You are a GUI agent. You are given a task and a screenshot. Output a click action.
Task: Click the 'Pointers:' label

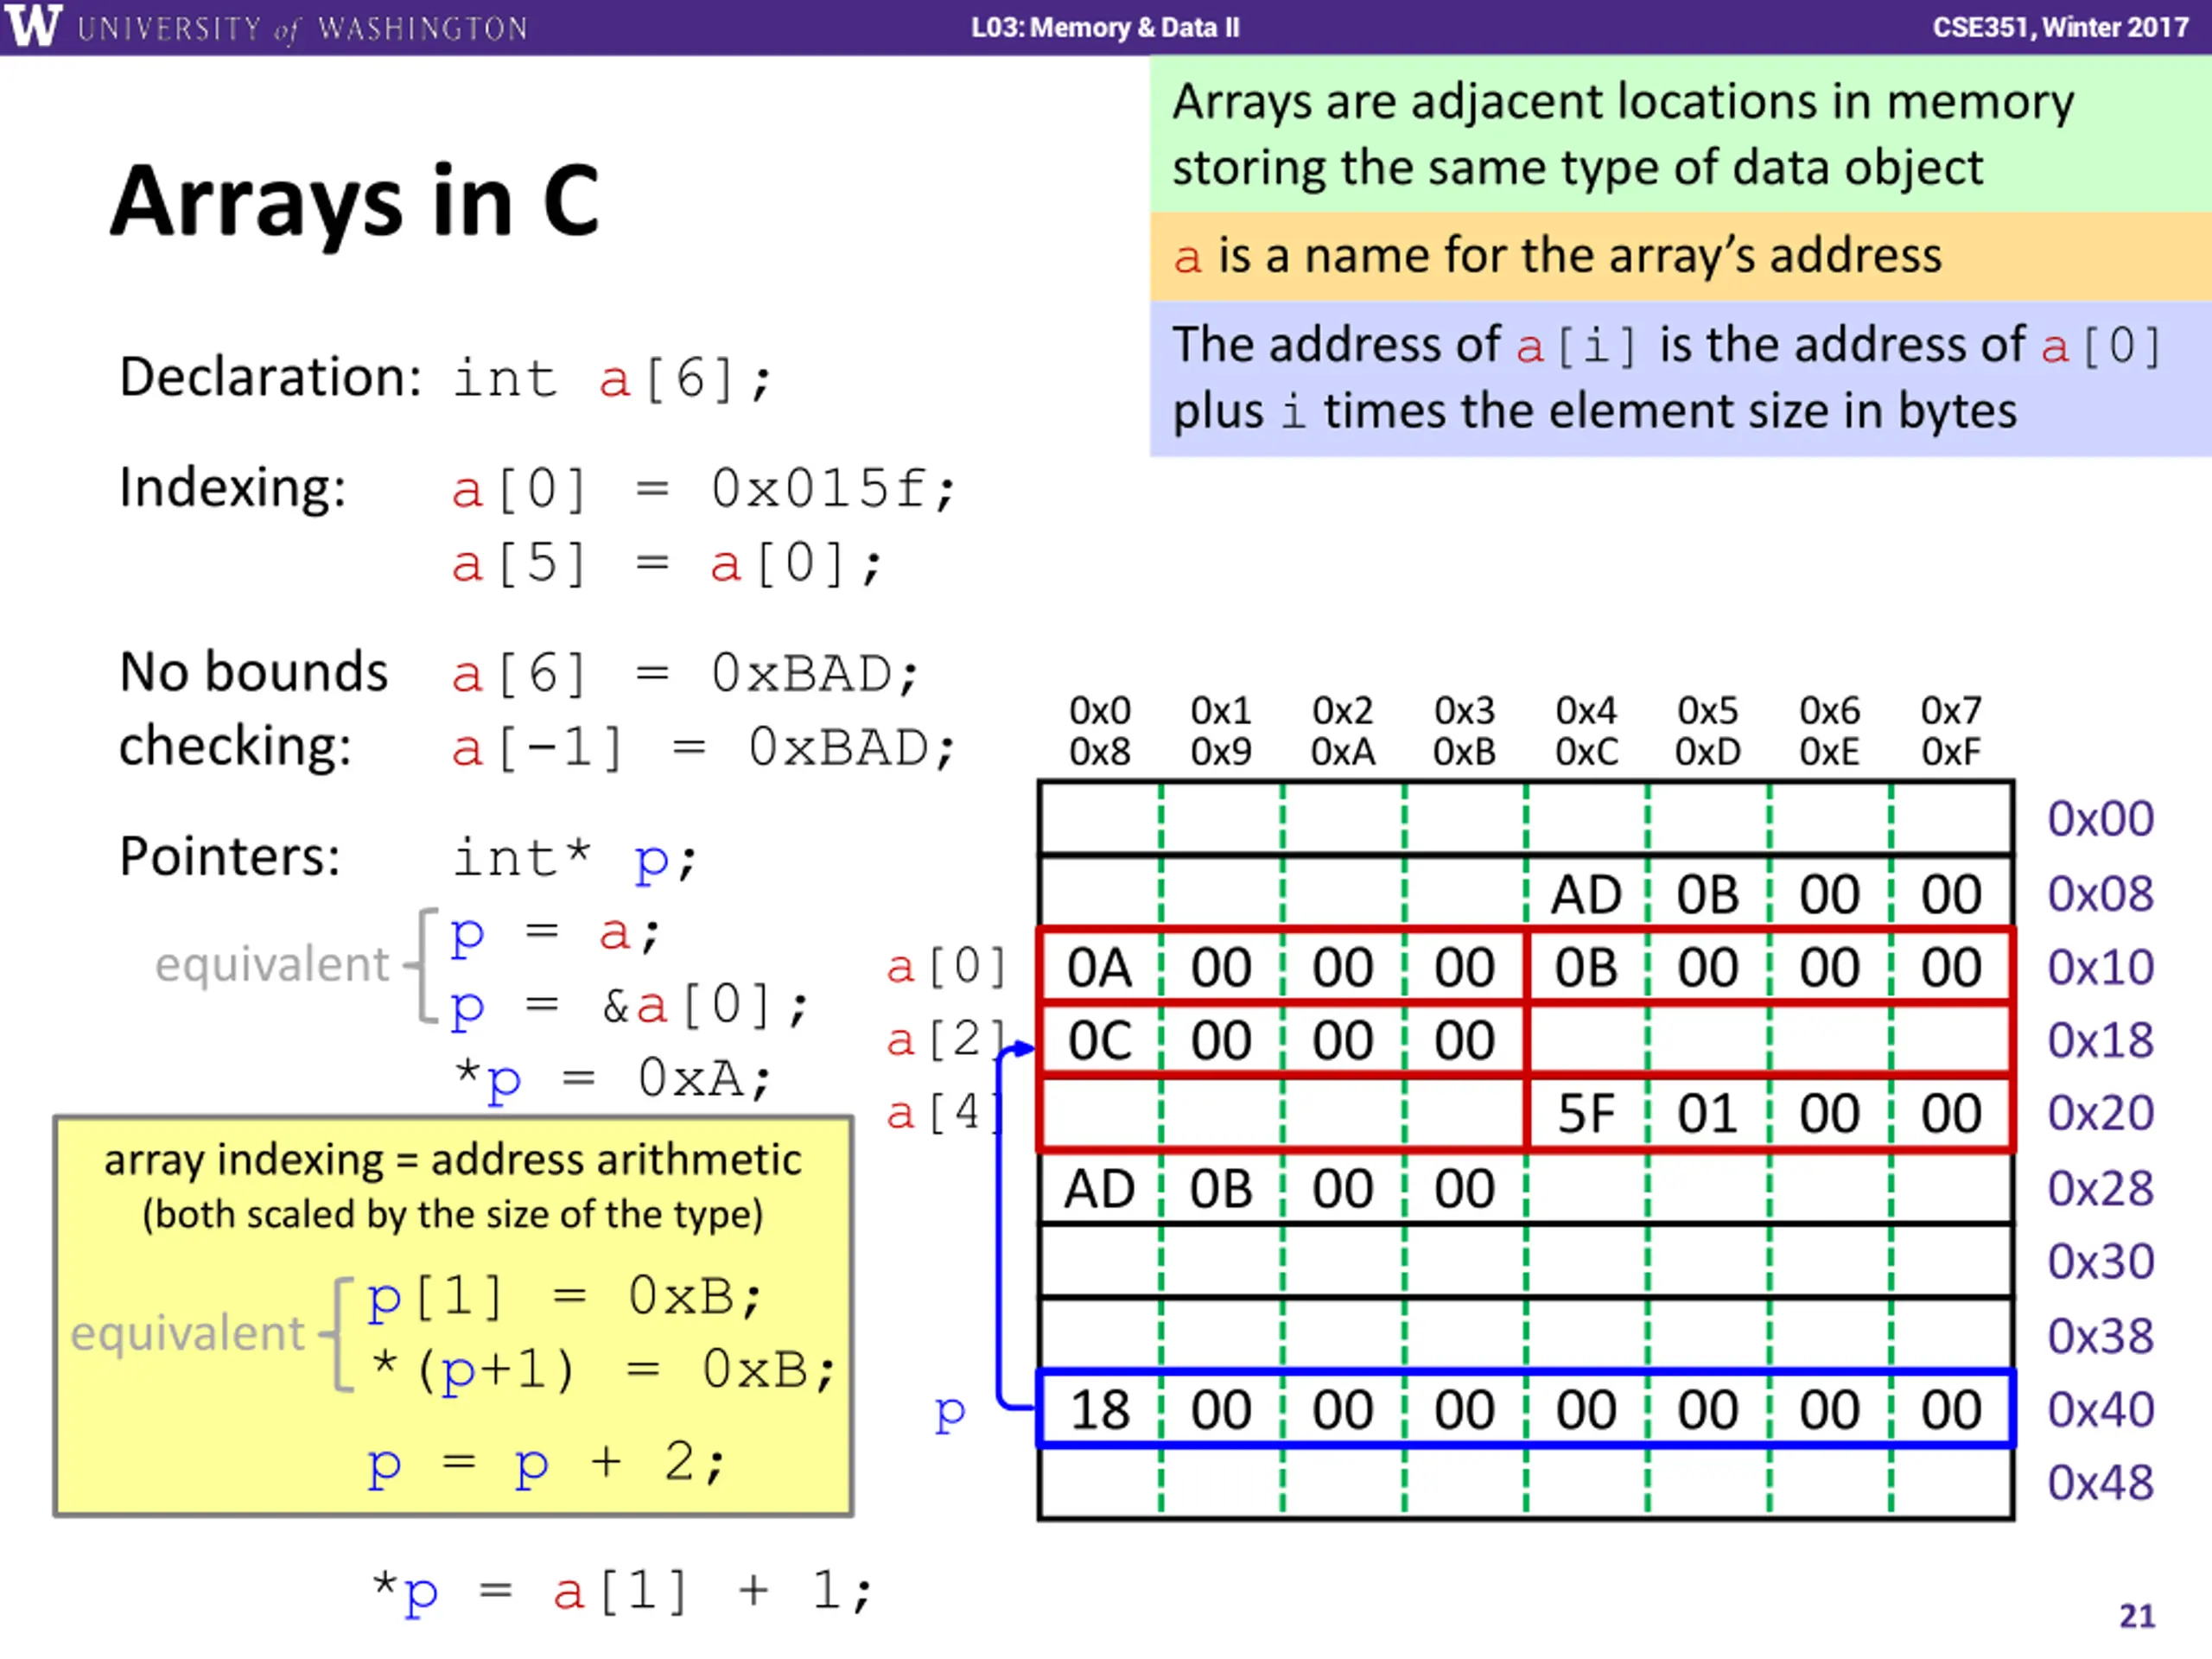230,857
